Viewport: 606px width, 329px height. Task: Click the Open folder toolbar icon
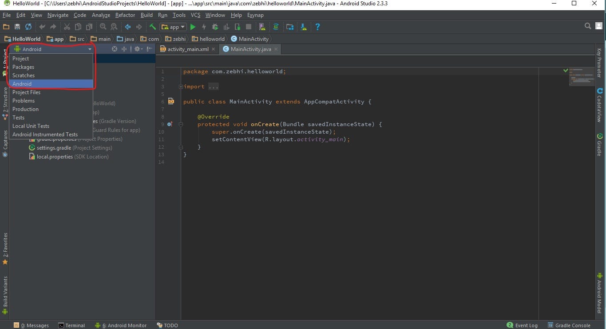[6, 27]
